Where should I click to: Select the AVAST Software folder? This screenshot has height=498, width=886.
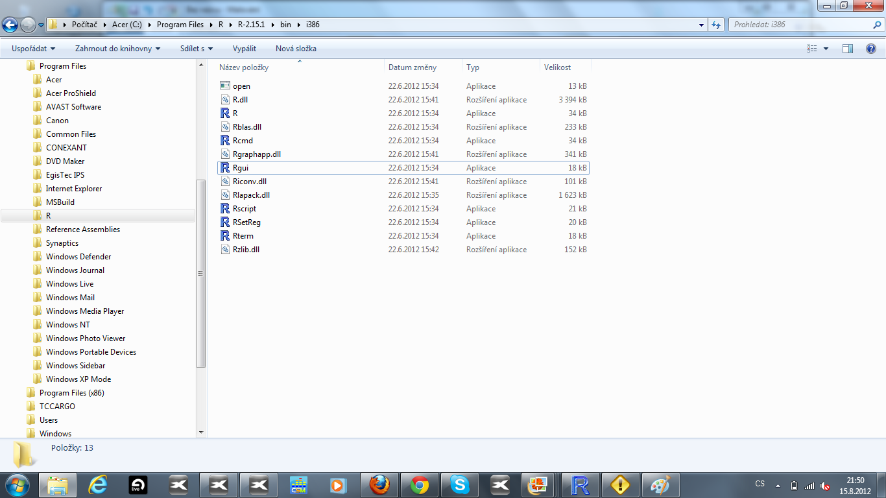tap(73, 106)
